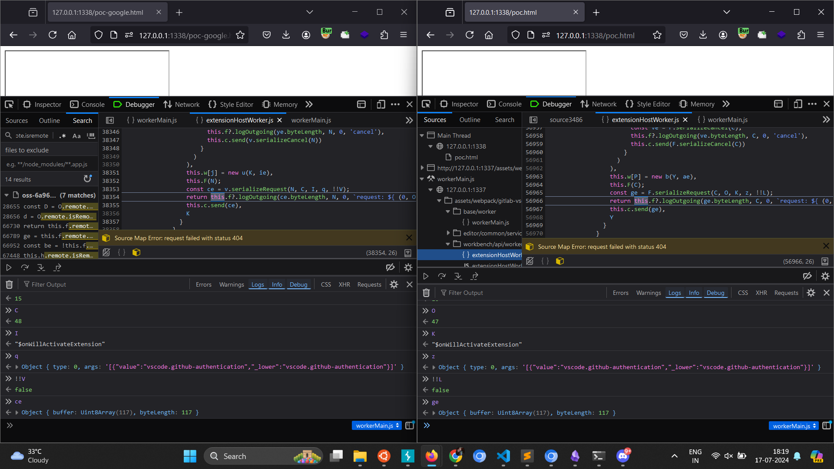834x469 pixels.
Task: Toggle XHR filter in right console
Action: [761, 293]
